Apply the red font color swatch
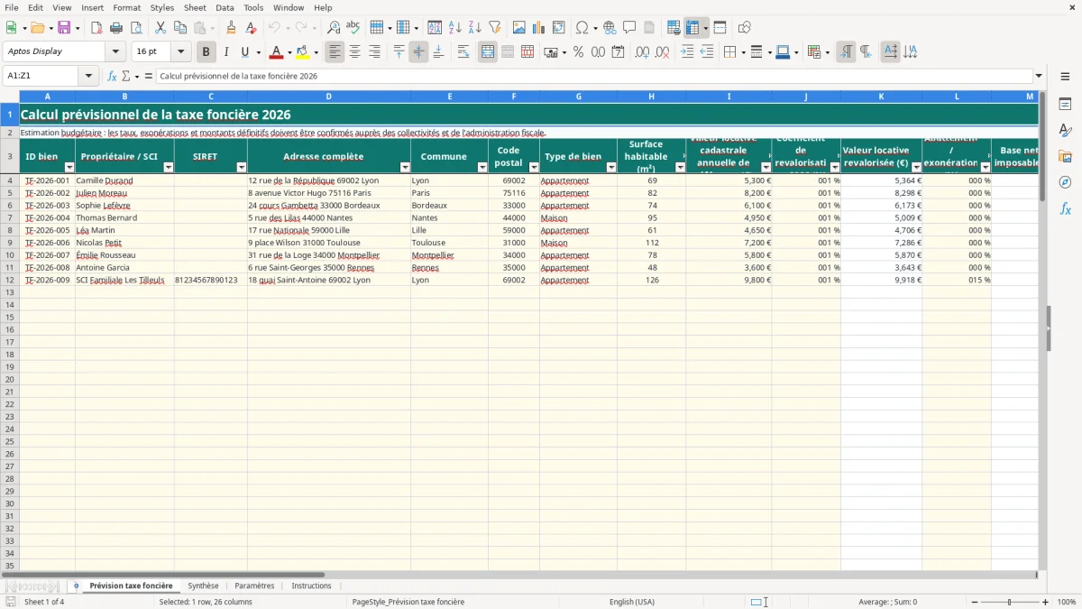The image size is (1082, 609). [x=276, y=52]
